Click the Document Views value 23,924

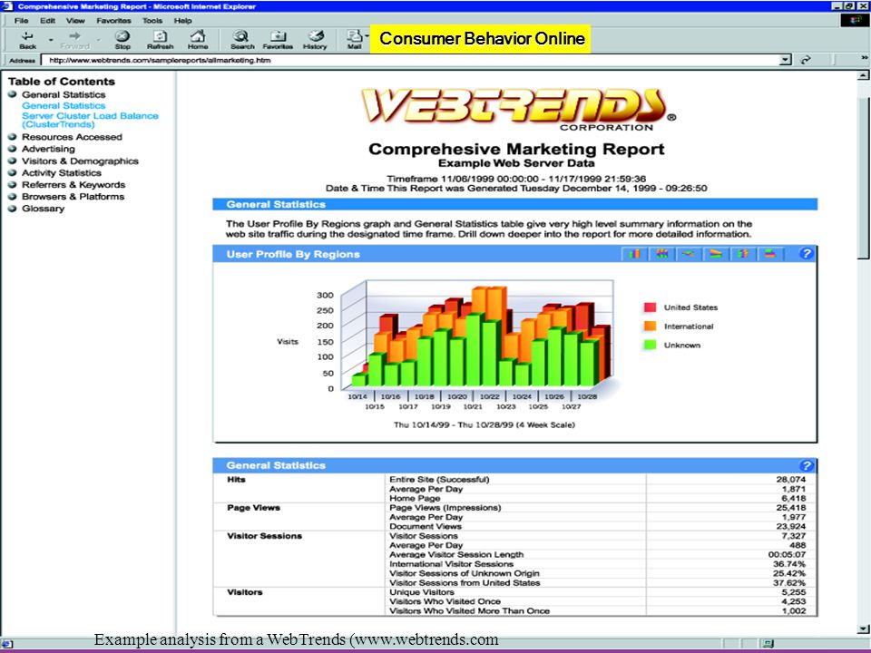790,526
